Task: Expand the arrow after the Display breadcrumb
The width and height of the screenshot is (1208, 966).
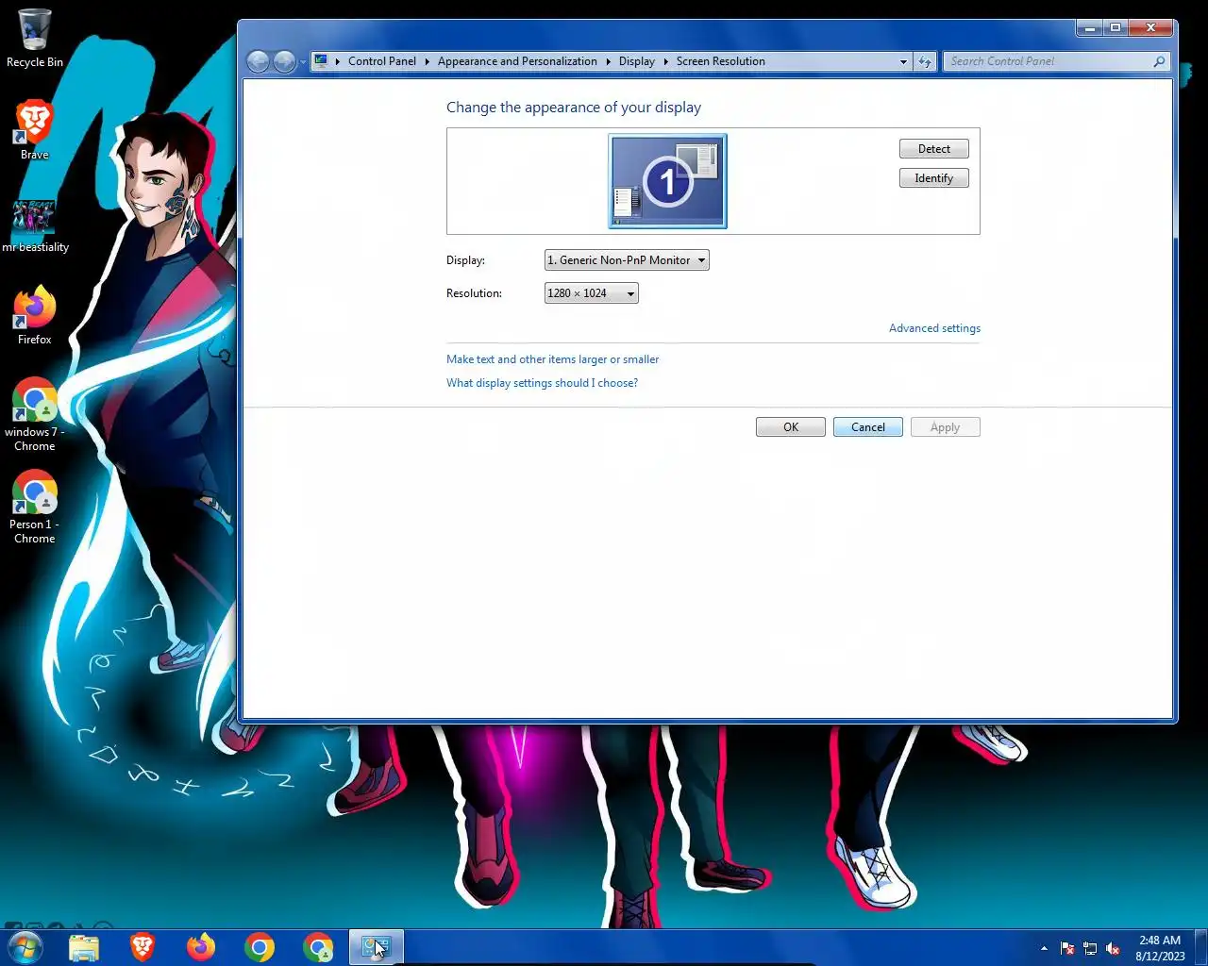Action: point(665,61)
